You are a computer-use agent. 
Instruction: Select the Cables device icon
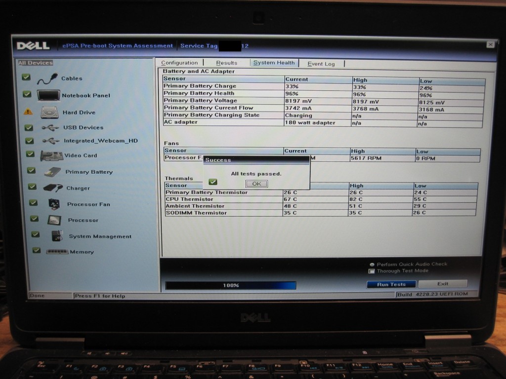pyautogui.click(x=47, y=78)
